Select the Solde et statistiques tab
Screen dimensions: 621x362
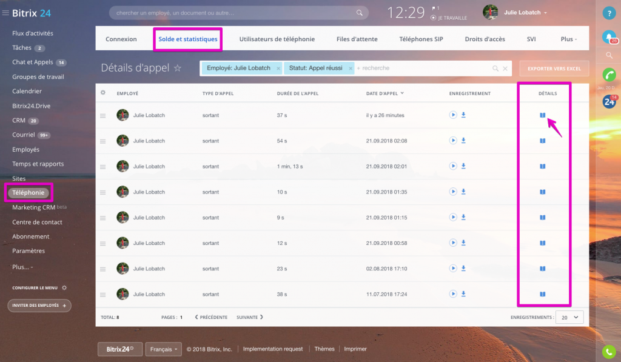[188, 39]
